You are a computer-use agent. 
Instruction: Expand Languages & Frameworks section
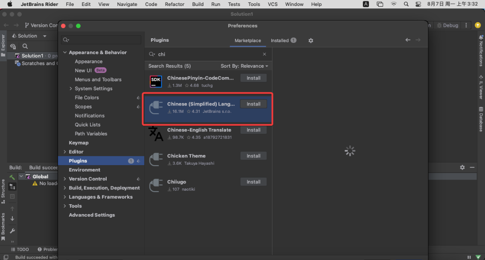coord(65,197)
